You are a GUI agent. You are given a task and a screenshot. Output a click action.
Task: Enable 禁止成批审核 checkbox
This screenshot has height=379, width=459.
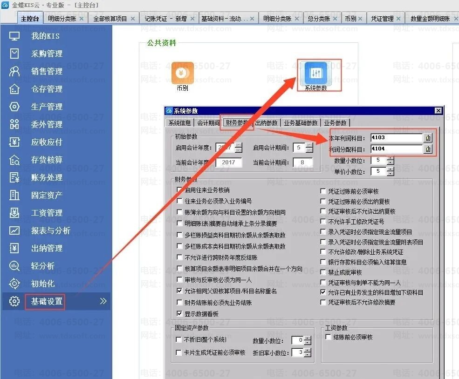coord(323,272)
